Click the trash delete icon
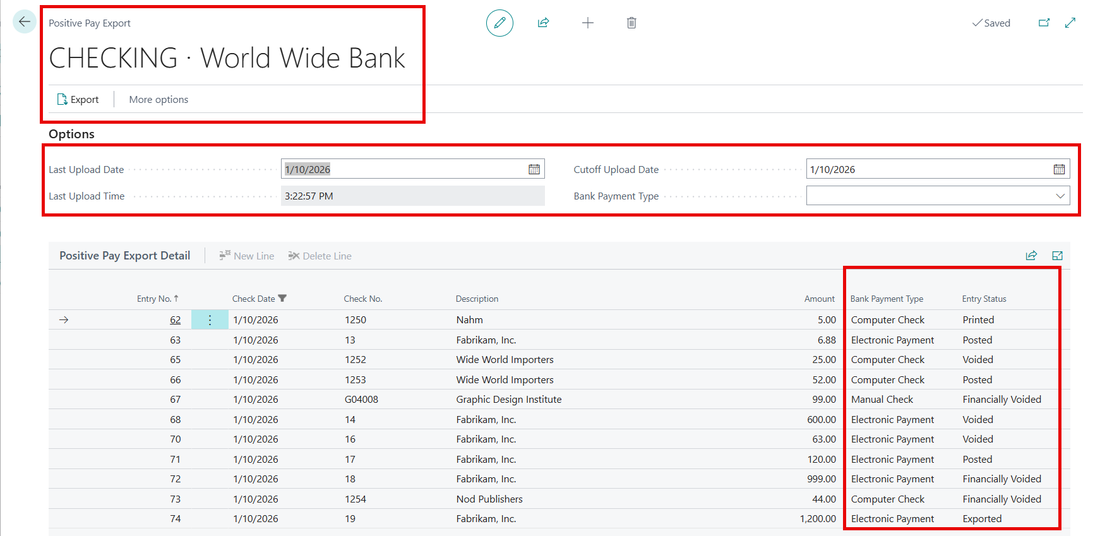Screen dimensions: 1100x536 point(631,23)
